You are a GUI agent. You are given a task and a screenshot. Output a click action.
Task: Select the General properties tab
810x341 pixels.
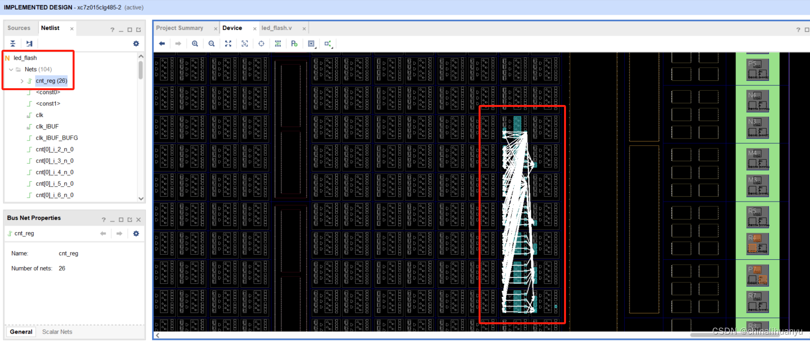pyautogui.click(x=21, y=332)
